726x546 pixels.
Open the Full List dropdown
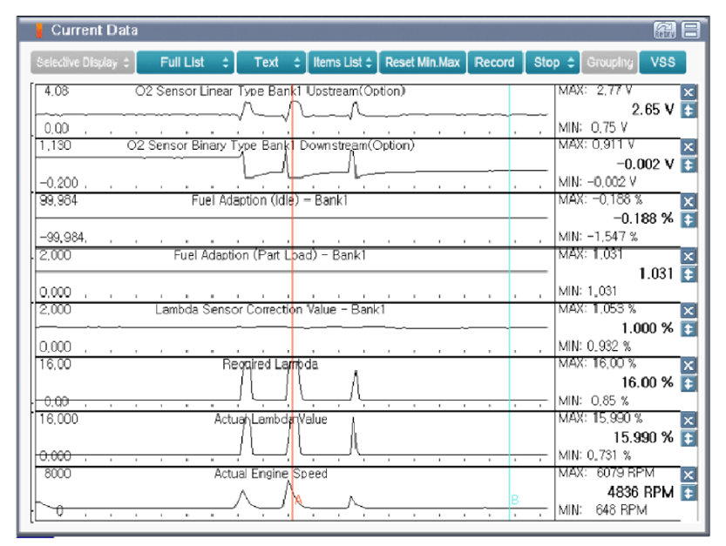[x=185, y=63]
